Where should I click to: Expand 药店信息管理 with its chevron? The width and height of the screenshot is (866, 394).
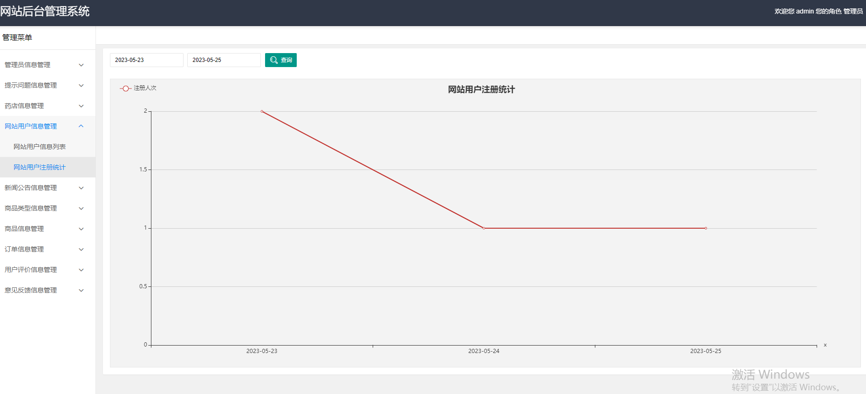coord(81,106)
